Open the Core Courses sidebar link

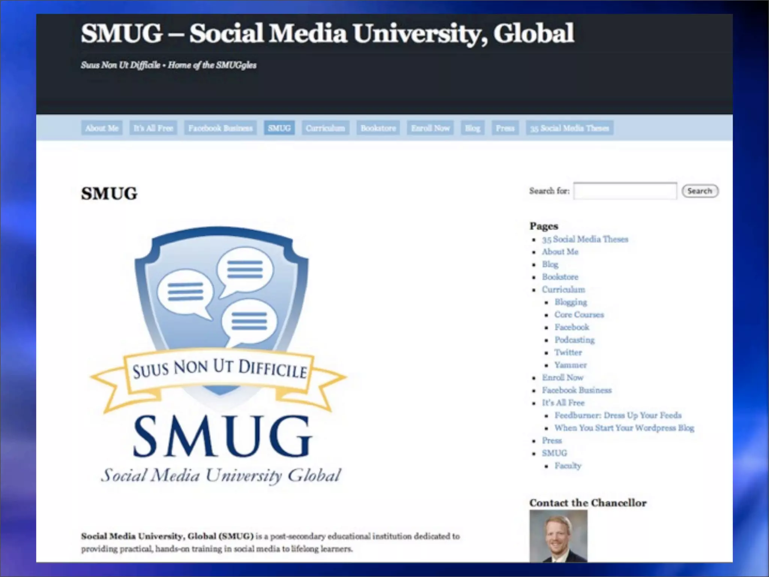[579, 314]
